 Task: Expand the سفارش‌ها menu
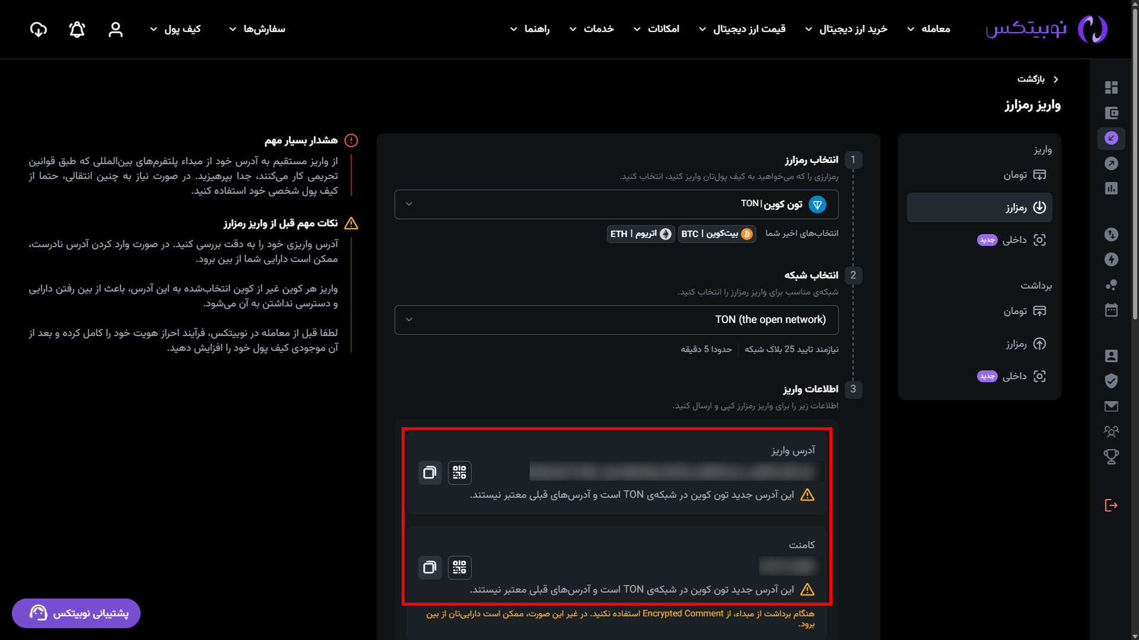[257, 29]
